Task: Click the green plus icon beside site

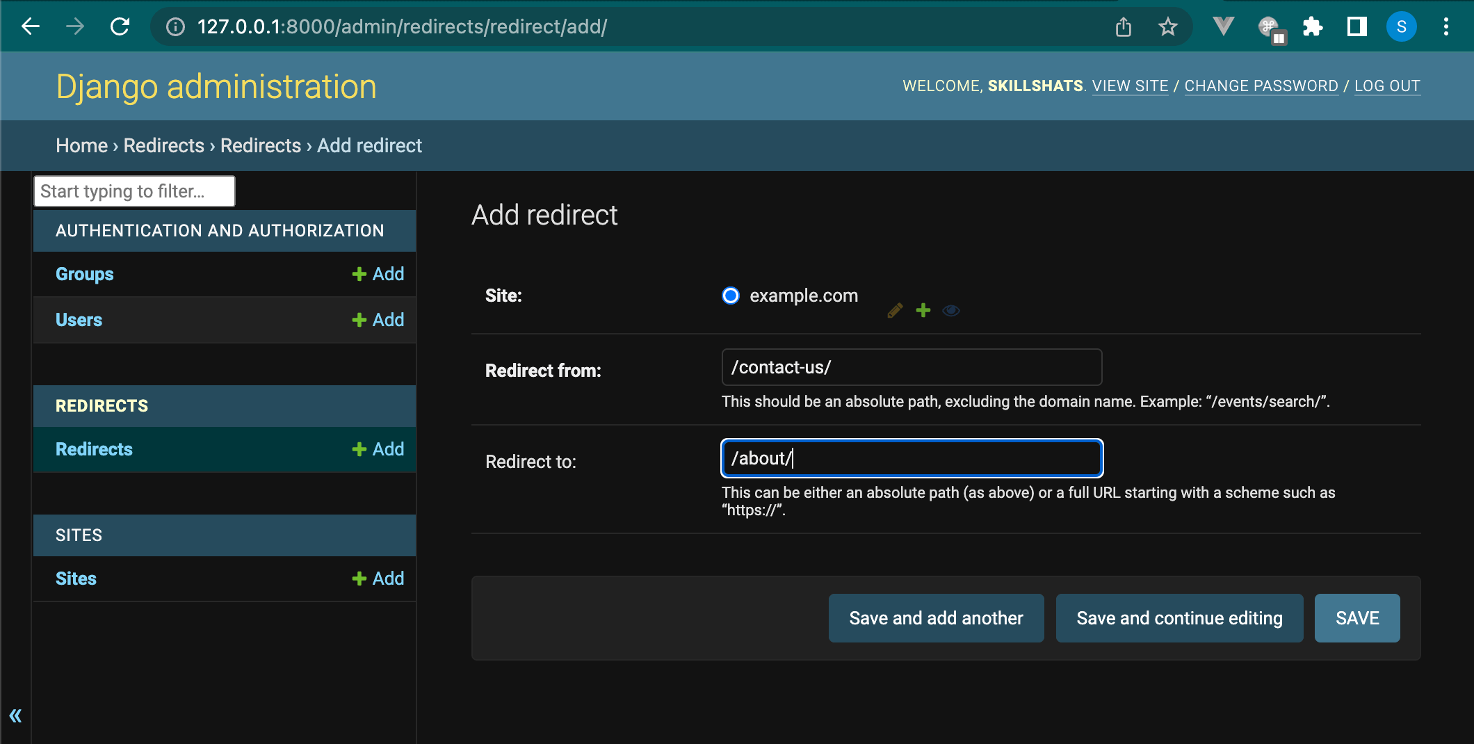Action: 923,310
